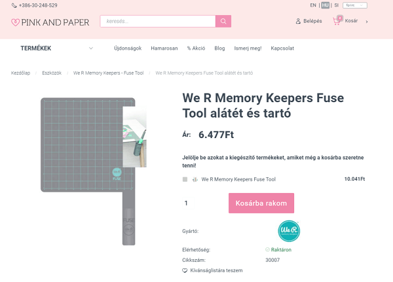The image size is (393, 282).
Task: Click the phone icon beside +386-30-248-529
Action: click(x=14, y=5)
